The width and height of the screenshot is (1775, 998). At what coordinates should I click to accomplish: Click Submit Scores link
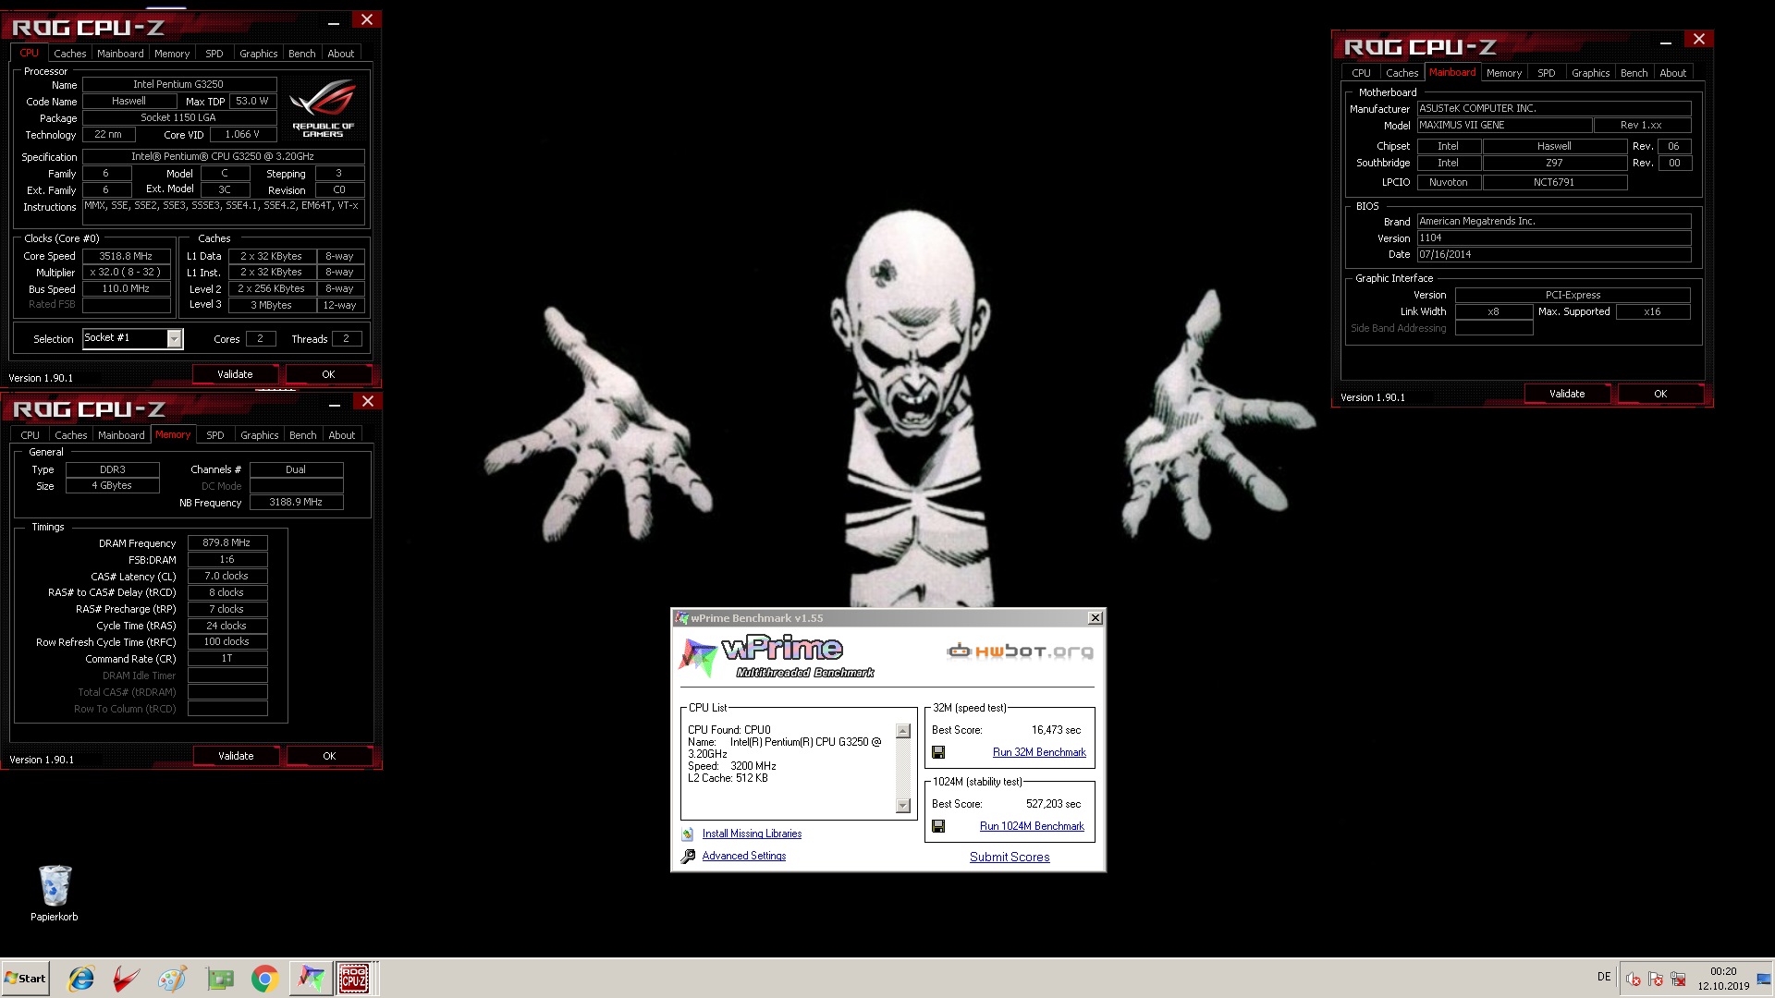click(x=1010, y=858)
